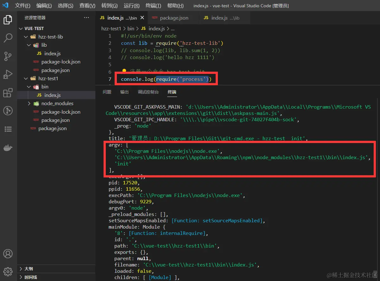The image size is (380, 281).
Task: Place cursor in '#!/usr/bin/env node' line
Action: click(x=149, y=36)
